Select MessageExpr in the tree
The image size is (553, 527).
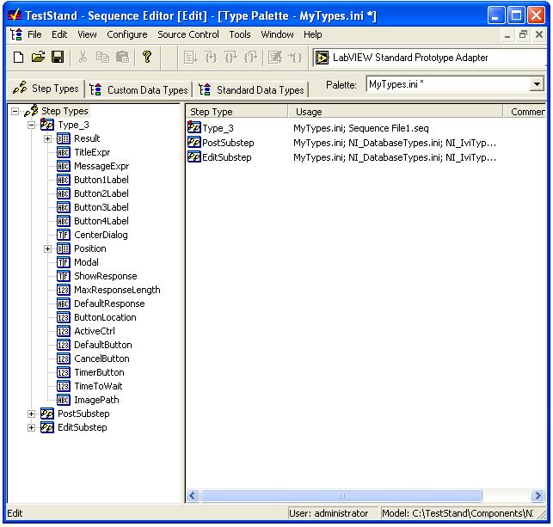pyautogui.click(x=101, y=166)
